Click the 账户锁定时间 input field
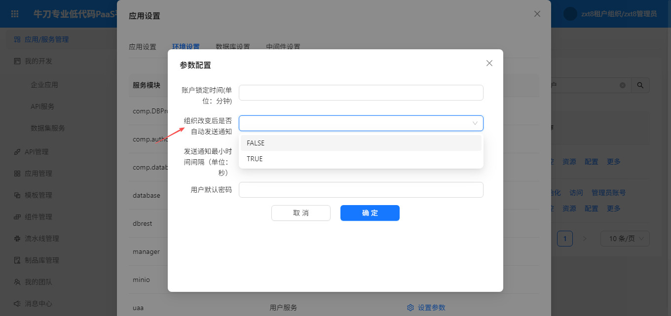 361,93
